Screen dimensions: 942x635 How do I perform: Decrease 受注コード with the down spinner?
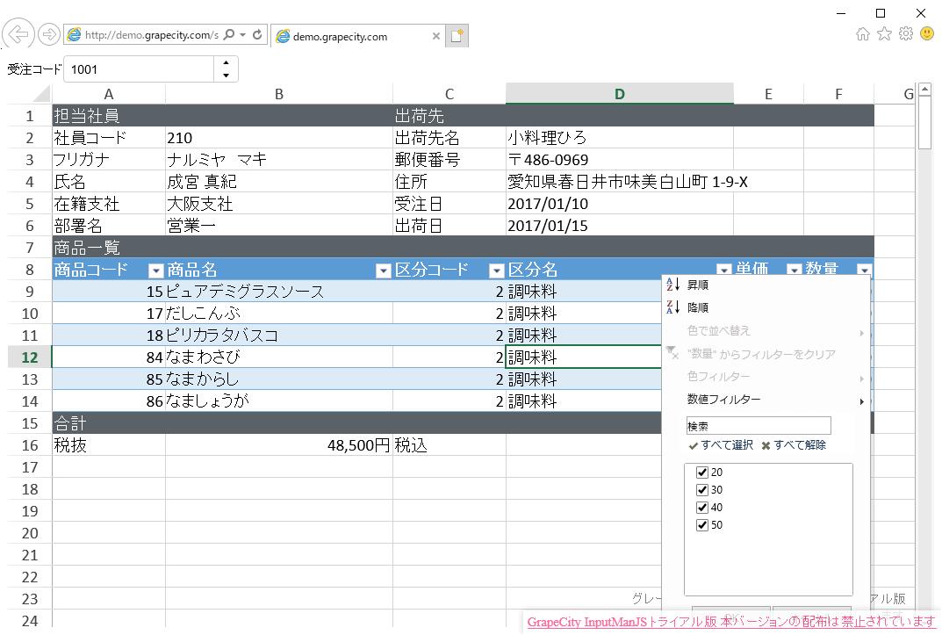pos(226,76)
